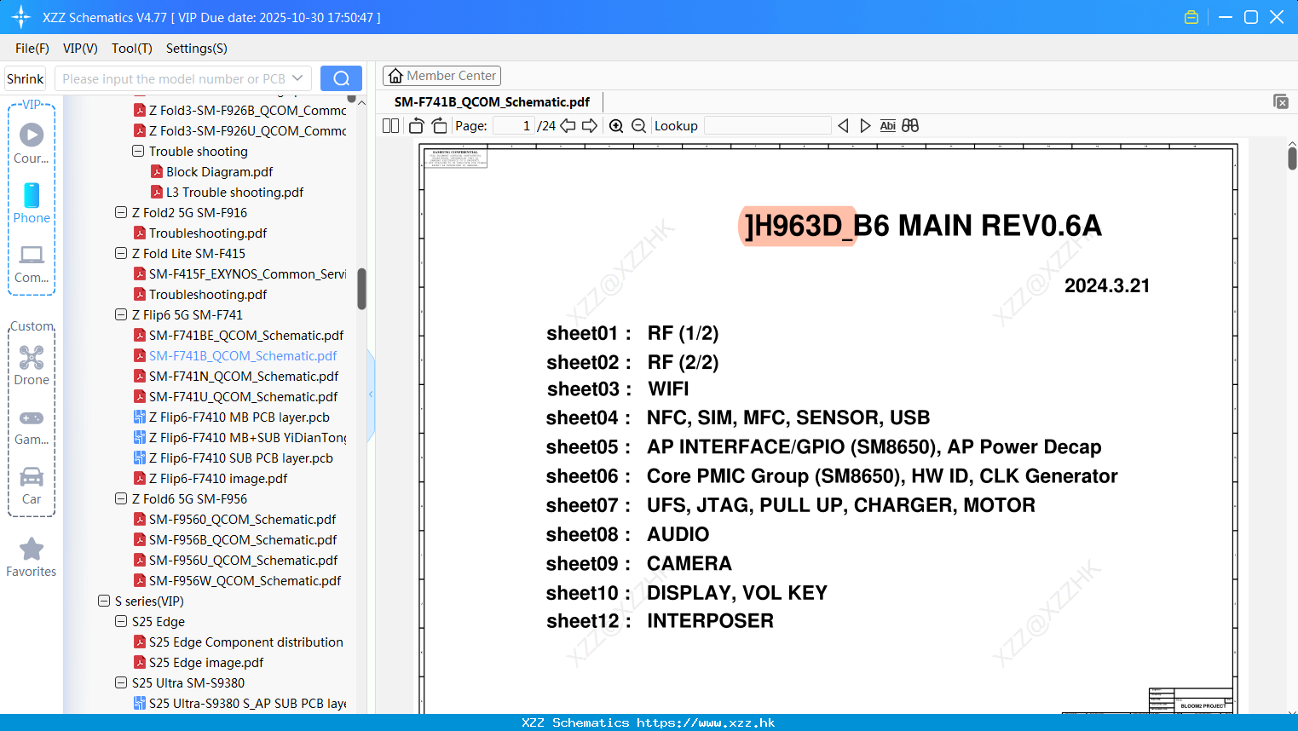Open the model number dropdown arrow
The height and width of the screenshot is (731, 1298).
(297, 78)
